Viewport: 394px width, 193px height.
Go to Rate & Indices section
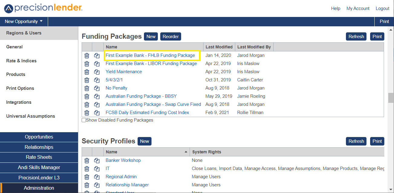[x=39, y=61]
